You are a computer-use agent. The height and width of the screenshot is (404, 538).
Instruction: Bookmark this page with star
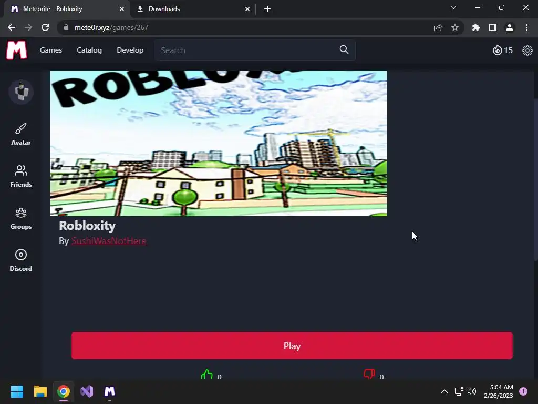coord(455,27)
